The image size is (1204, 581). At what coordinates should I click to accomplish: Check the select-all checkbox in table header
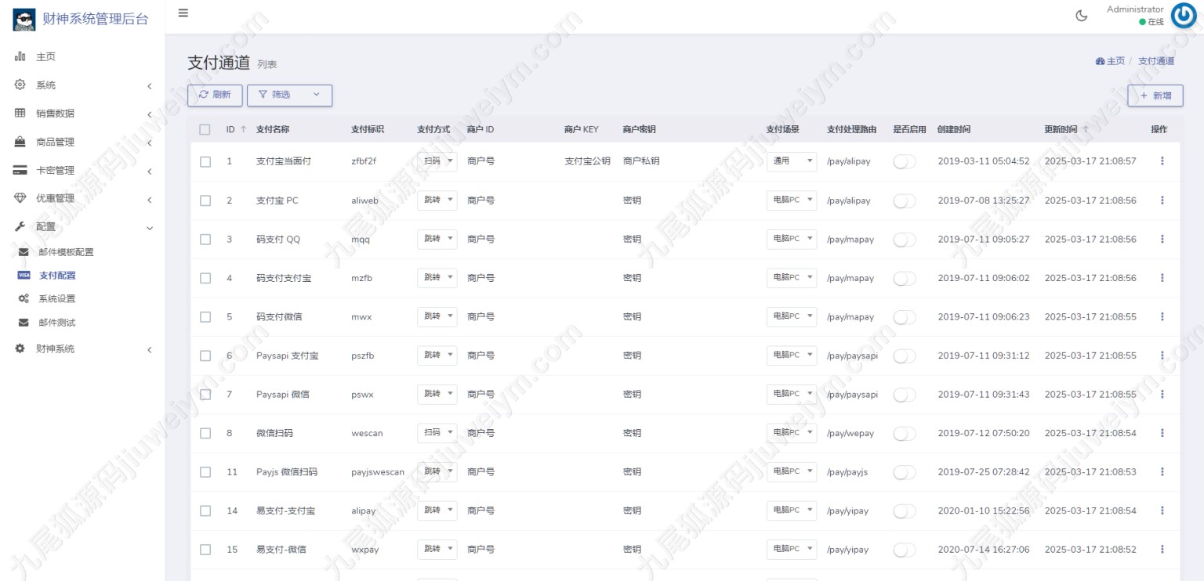pyautogui.click(x=205, y=130)
